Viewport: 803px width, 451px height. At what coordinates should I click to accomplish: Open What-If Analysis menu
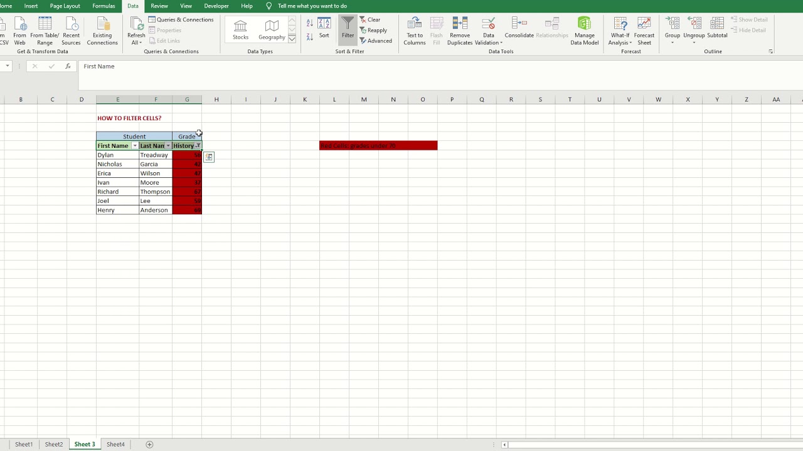pos(620,31)
